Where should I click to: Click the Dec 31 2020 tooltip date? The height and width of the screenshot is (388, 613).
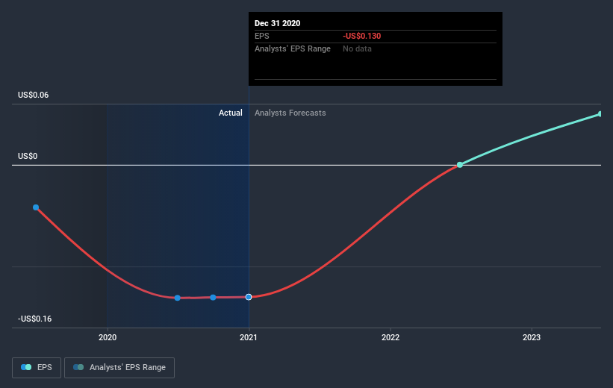[x=278, y=23]
